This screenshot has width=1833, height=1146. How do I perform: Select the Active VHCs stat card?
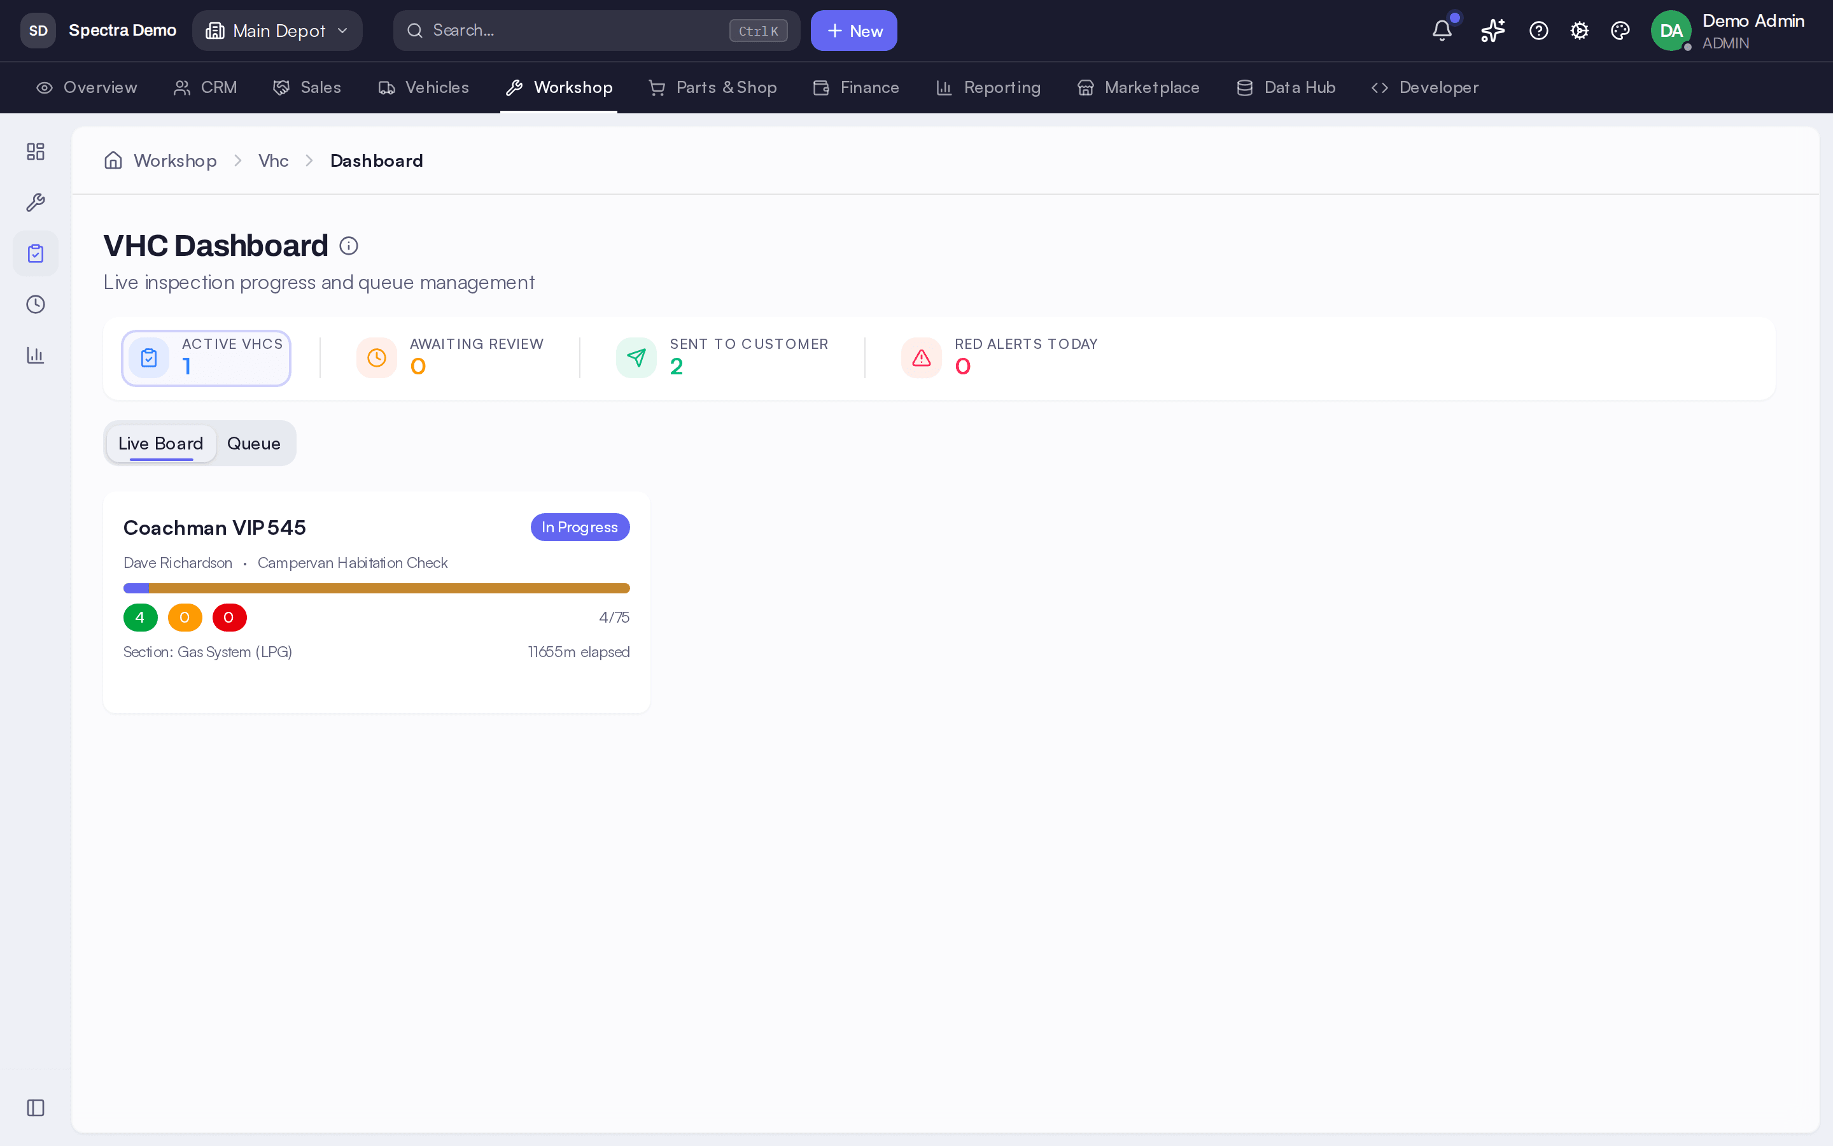click(x=206, y=358)
